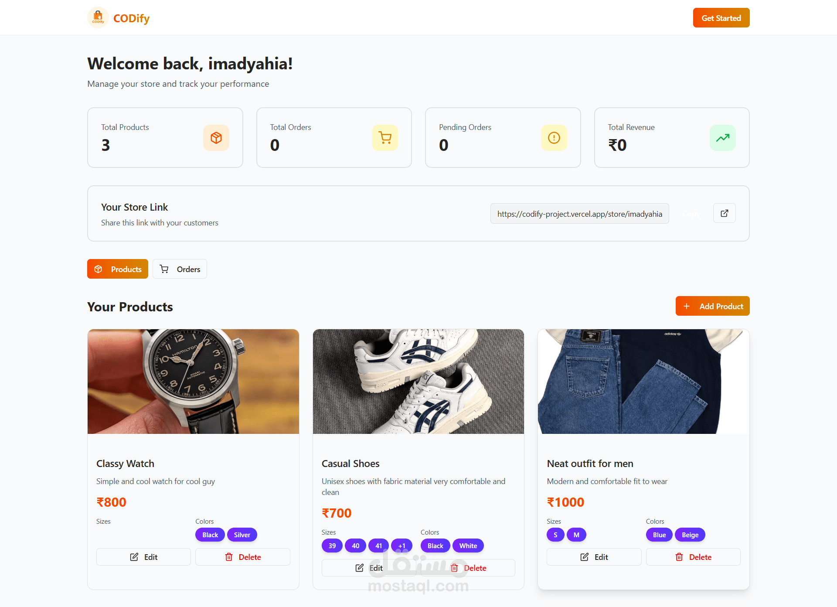Click the Beige color badge
The height and width of the screenshot is (607, 837).
point(690,535)
